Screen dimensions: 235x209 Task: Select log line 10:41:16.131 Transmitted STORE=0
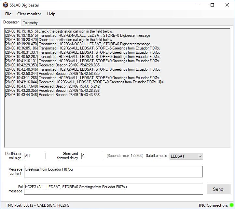[x=83, y=61]
